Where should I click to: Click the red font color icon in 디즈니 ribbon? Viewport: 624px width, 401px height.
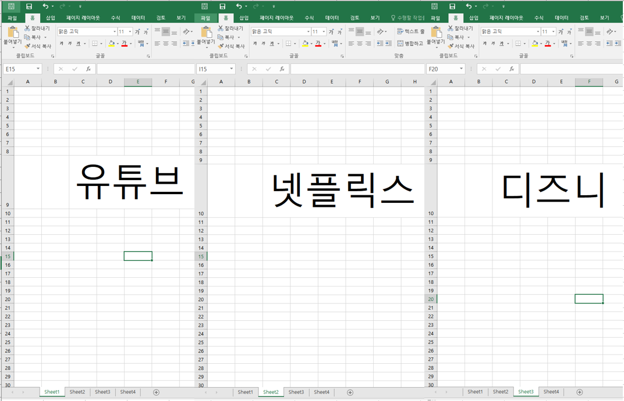548,43
